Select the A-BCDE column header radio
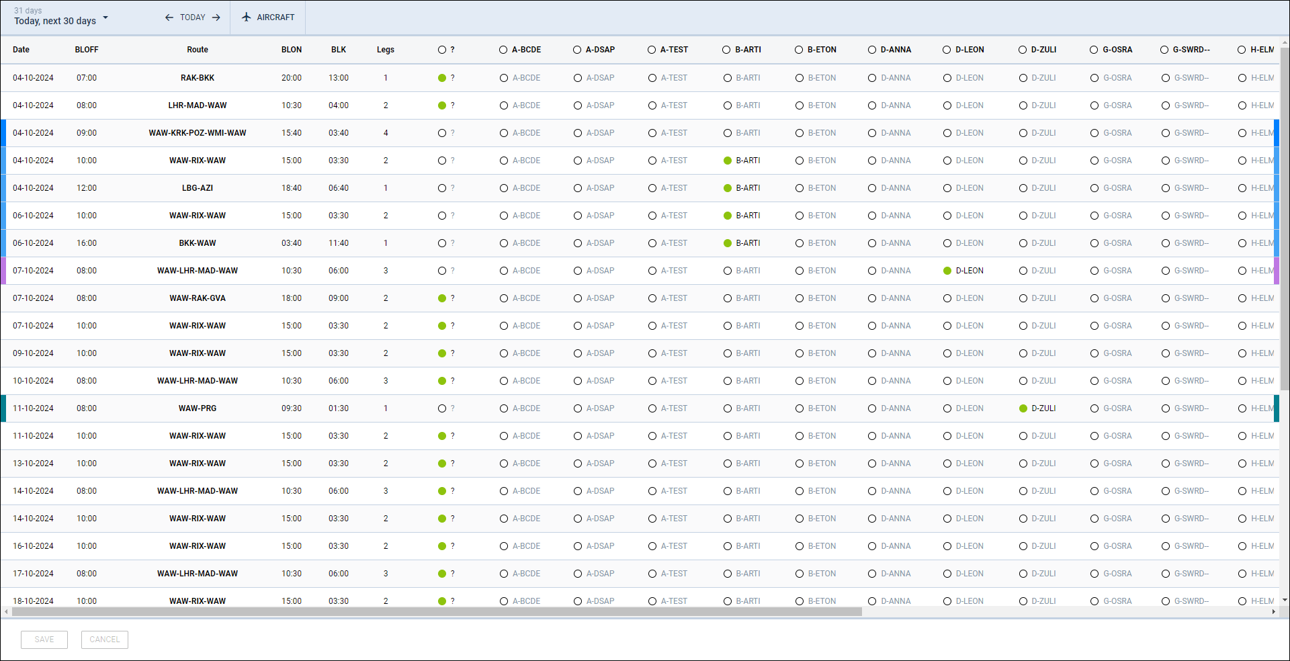The image size is (1290, 661). click(x=503, y=50)
